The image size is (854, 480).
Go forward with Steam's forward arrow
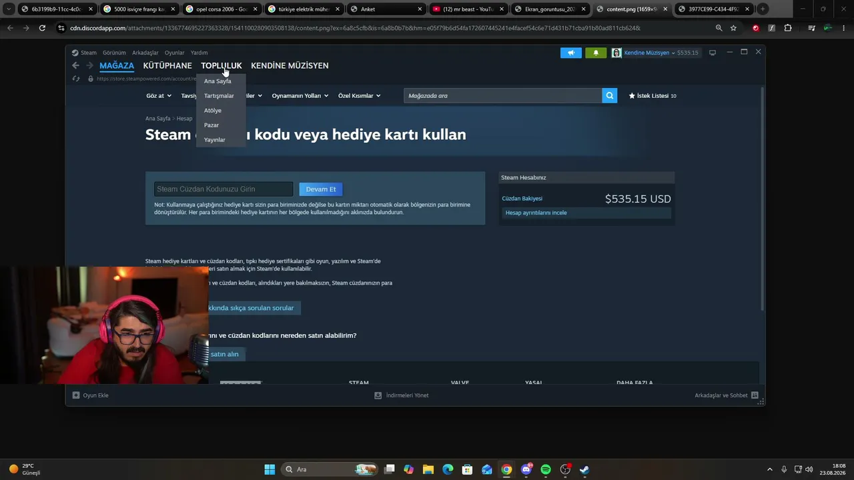coord(89,65)
